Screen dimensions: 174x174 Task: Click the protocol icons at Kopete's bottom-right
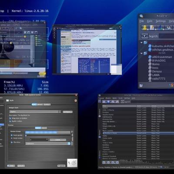point(171,85)
